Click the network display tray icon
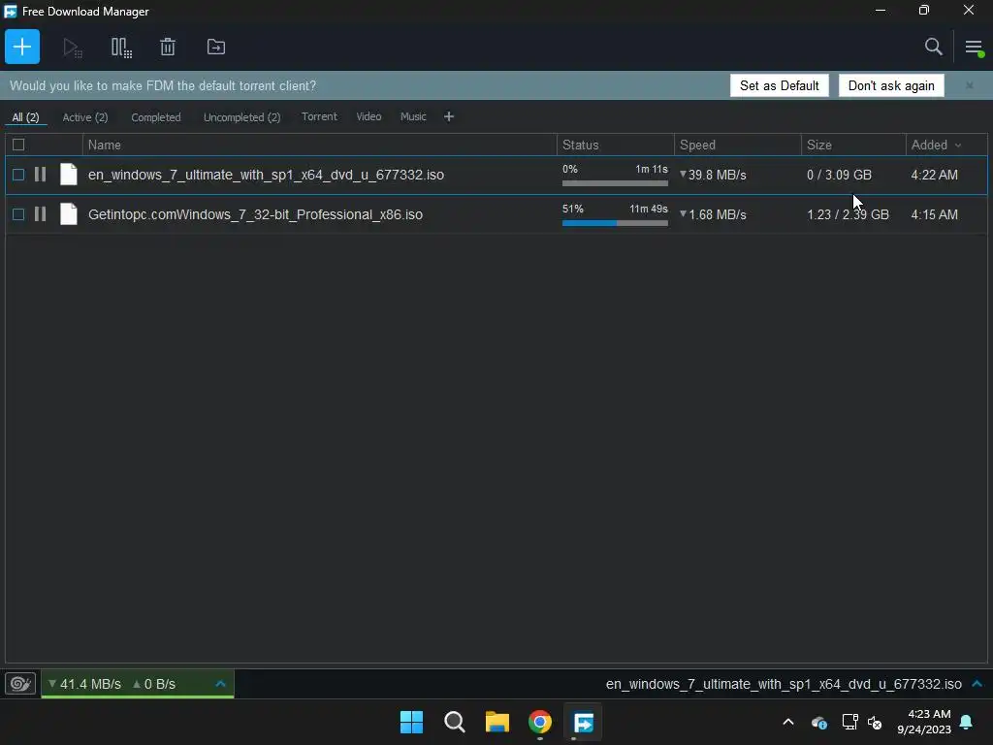Screen dimensions: 993x745 coord(849,722)
